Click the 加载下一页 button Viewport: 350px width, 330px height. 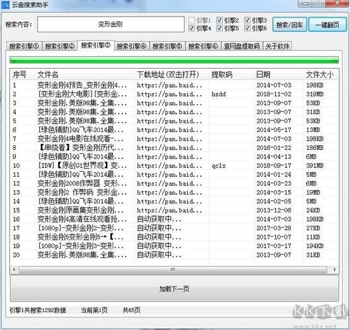(174, 289)
